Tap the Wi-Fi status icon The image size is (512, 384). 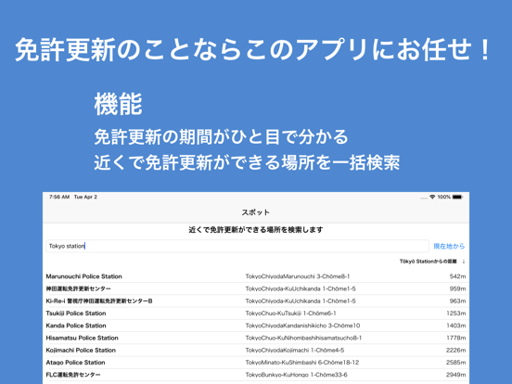[432, 197]
